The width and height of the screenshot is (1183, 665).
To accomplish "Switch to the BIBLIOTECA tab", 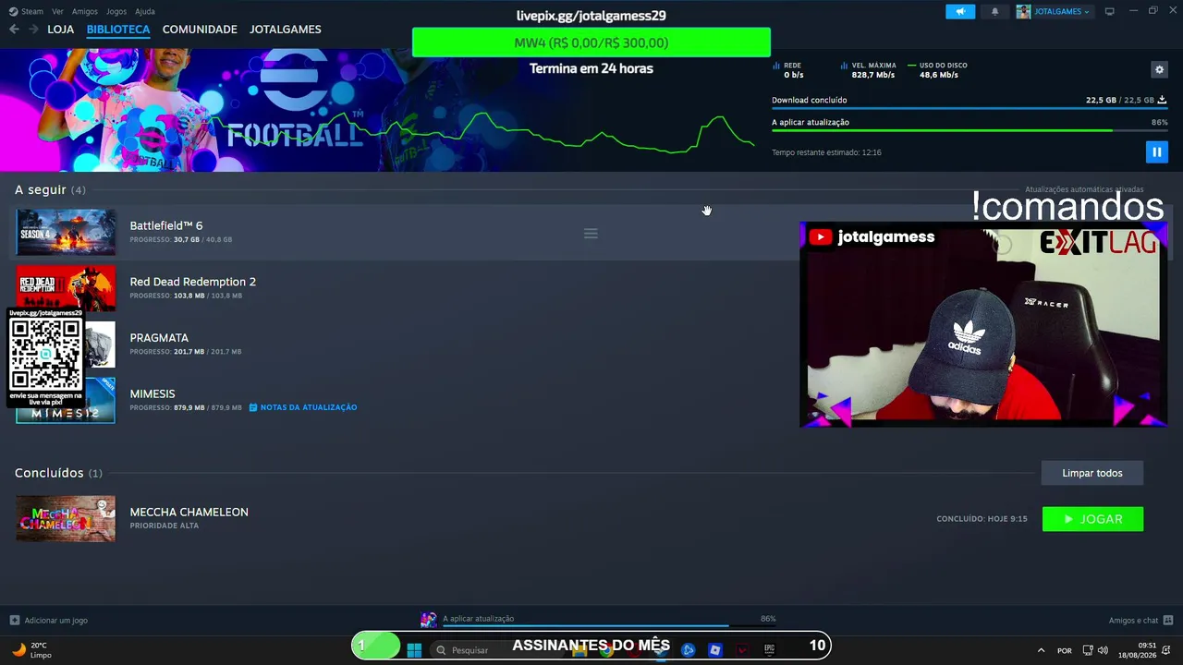I will tap(118, 30).
